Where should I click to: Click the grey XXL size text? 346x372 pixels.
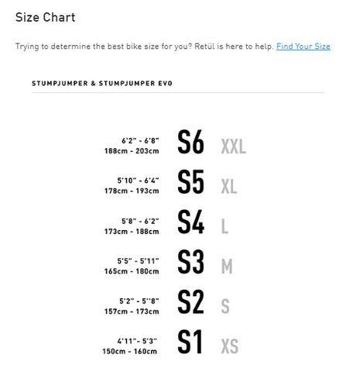[234, 146]
